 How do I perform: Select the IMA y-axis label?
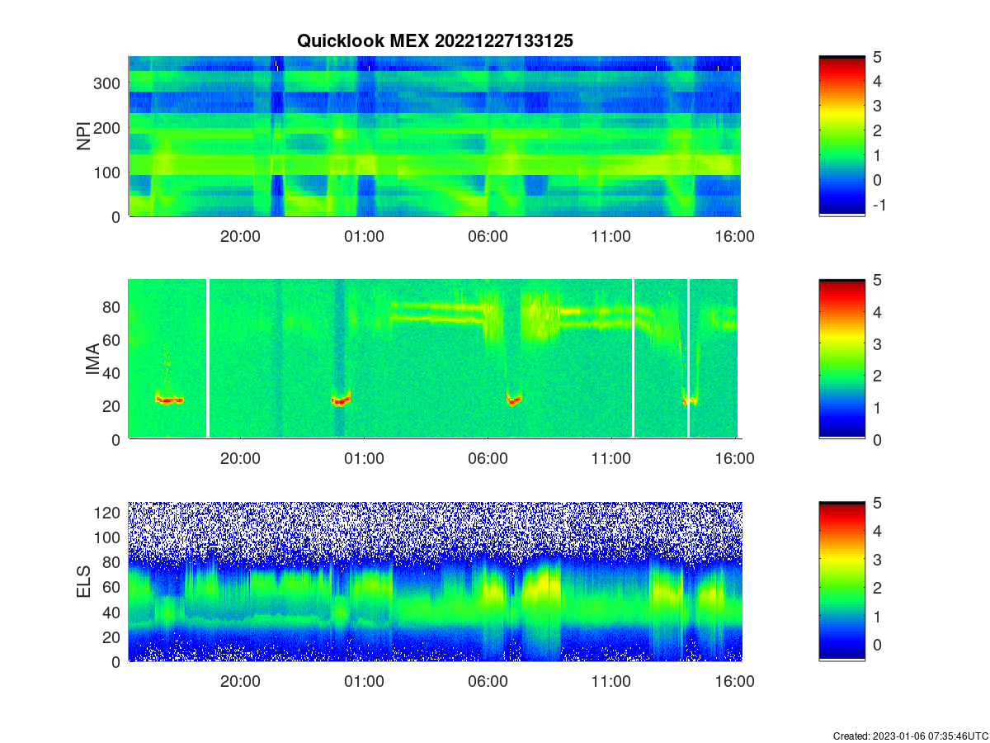pyautogui.click(x=92, y=360)
